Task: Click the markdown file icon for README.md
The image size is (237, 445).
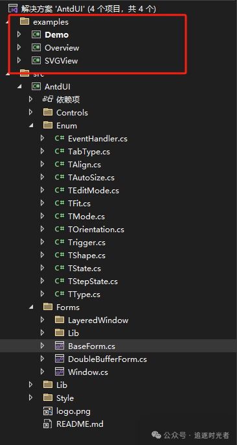Action: [x=47, y=424]
